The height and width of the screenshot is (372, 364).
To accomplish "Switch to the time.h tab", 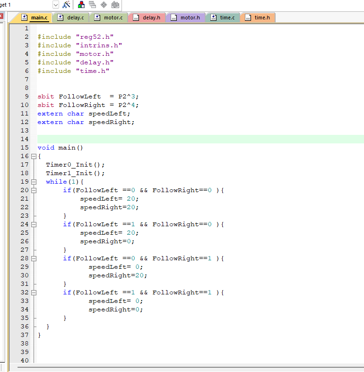I will 258,18.
